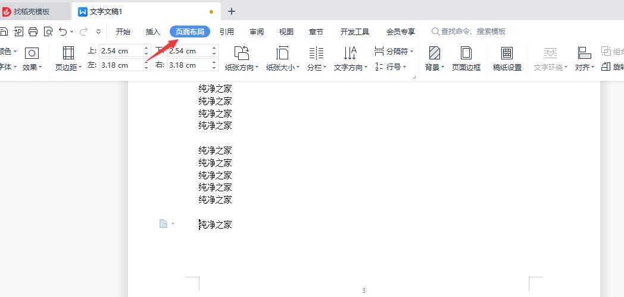
Task: Click the 效果 theme effects icon
Action: [x=32, y=53]
